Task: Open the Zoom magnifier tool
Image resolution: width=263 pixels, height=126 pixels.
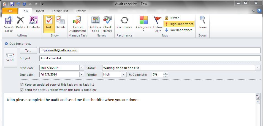Action: coord(202,23)
